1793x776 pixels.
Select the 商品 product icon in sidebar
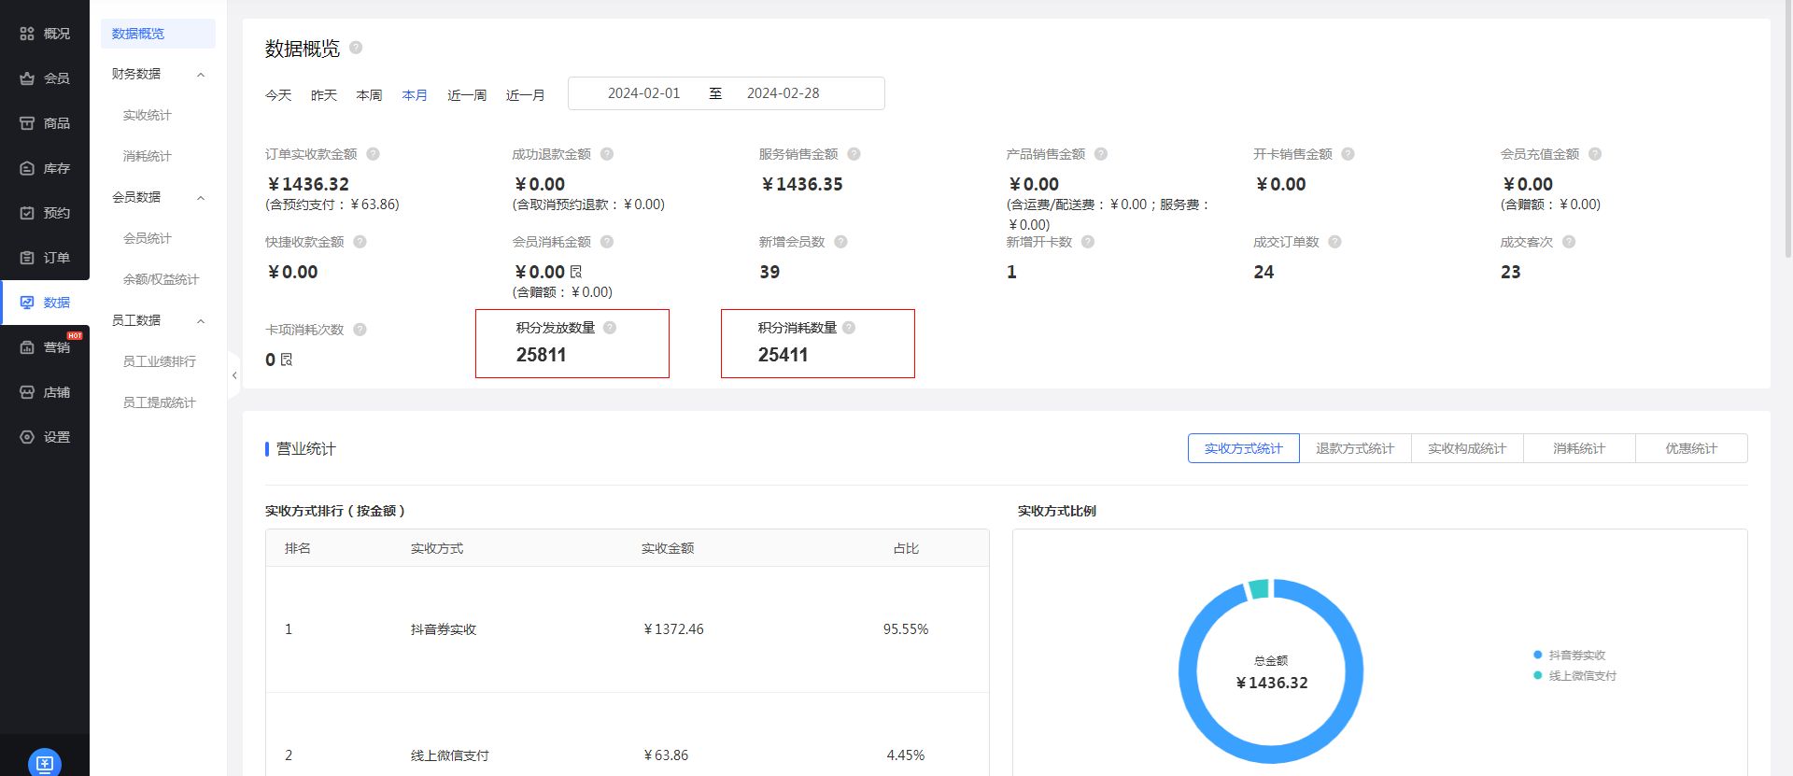[27, 123]
